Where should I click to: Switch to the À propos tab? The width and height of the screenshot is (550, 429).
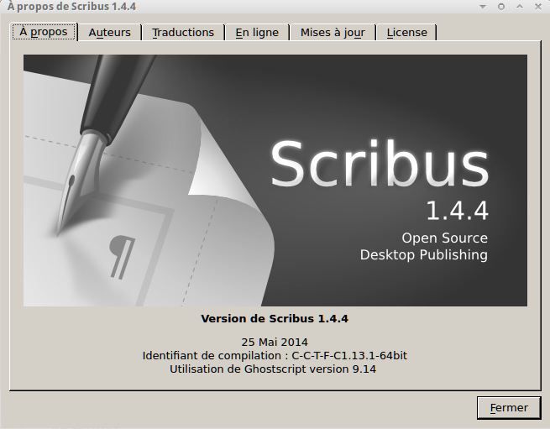point(44,32)
